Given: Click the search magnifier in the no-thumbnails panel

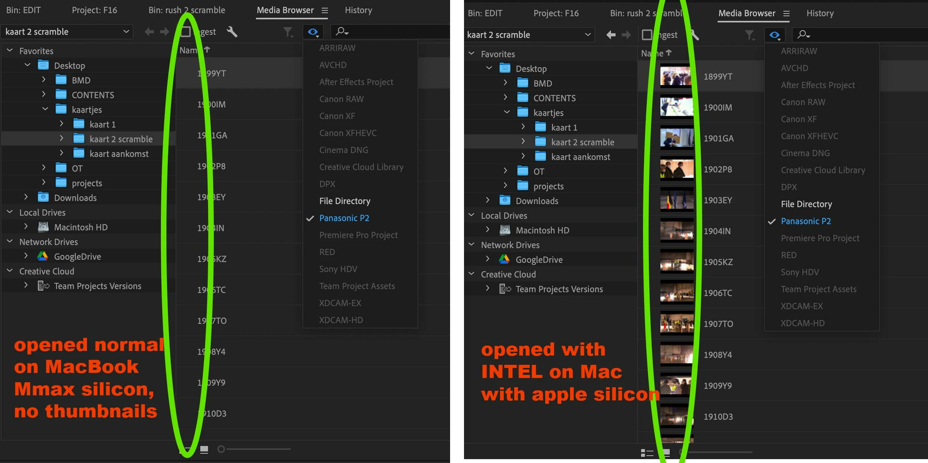Looking at the screenshot, I should pyautogui.click(x=341, y=31).
